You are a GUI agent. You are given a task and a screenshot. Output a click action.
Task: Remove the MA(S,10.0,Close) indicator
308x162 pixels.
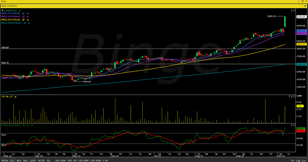[28, 14]
